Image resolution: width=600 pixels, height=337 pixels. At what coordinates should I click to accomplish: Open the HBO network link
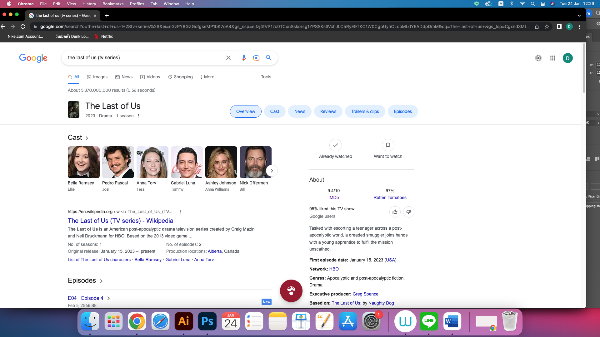pos(334,269)
